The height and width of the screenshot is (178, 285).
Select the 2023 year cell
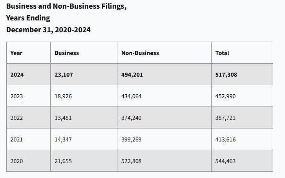click(16, 96)
